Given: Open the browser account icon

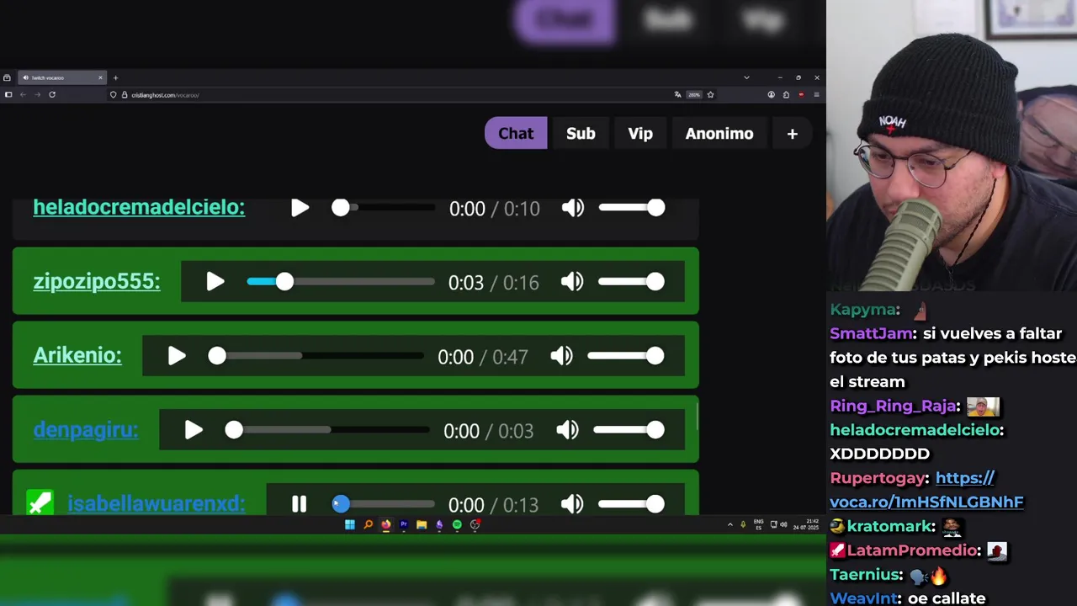Looking at the screenshot, I should (x=771, y=95).
